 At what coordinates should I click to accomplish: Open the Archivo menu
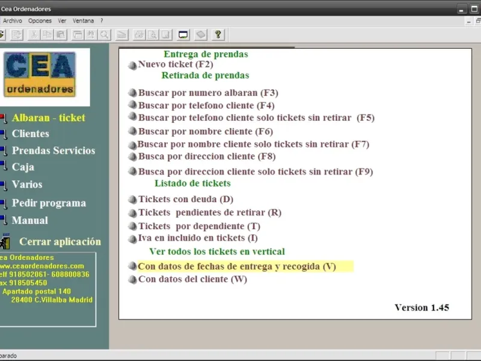(x=12, y=20)
